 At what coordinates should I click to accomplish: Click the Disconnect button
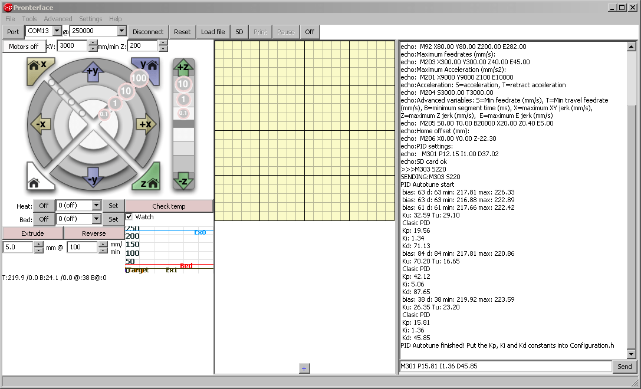[x=147, y=31]
